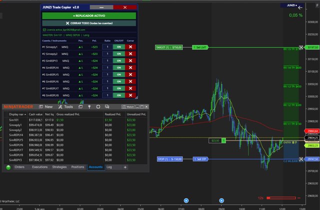Close position for #1 Simreply1 with red X

coord(130,47)
